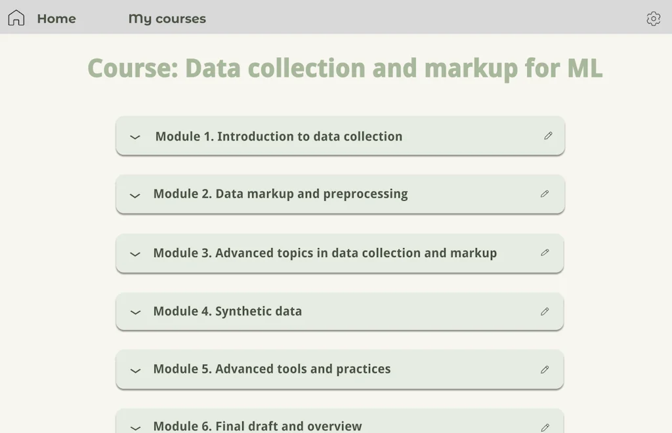Expand Module 3 Advanced topics chevron

pos(135,254)
